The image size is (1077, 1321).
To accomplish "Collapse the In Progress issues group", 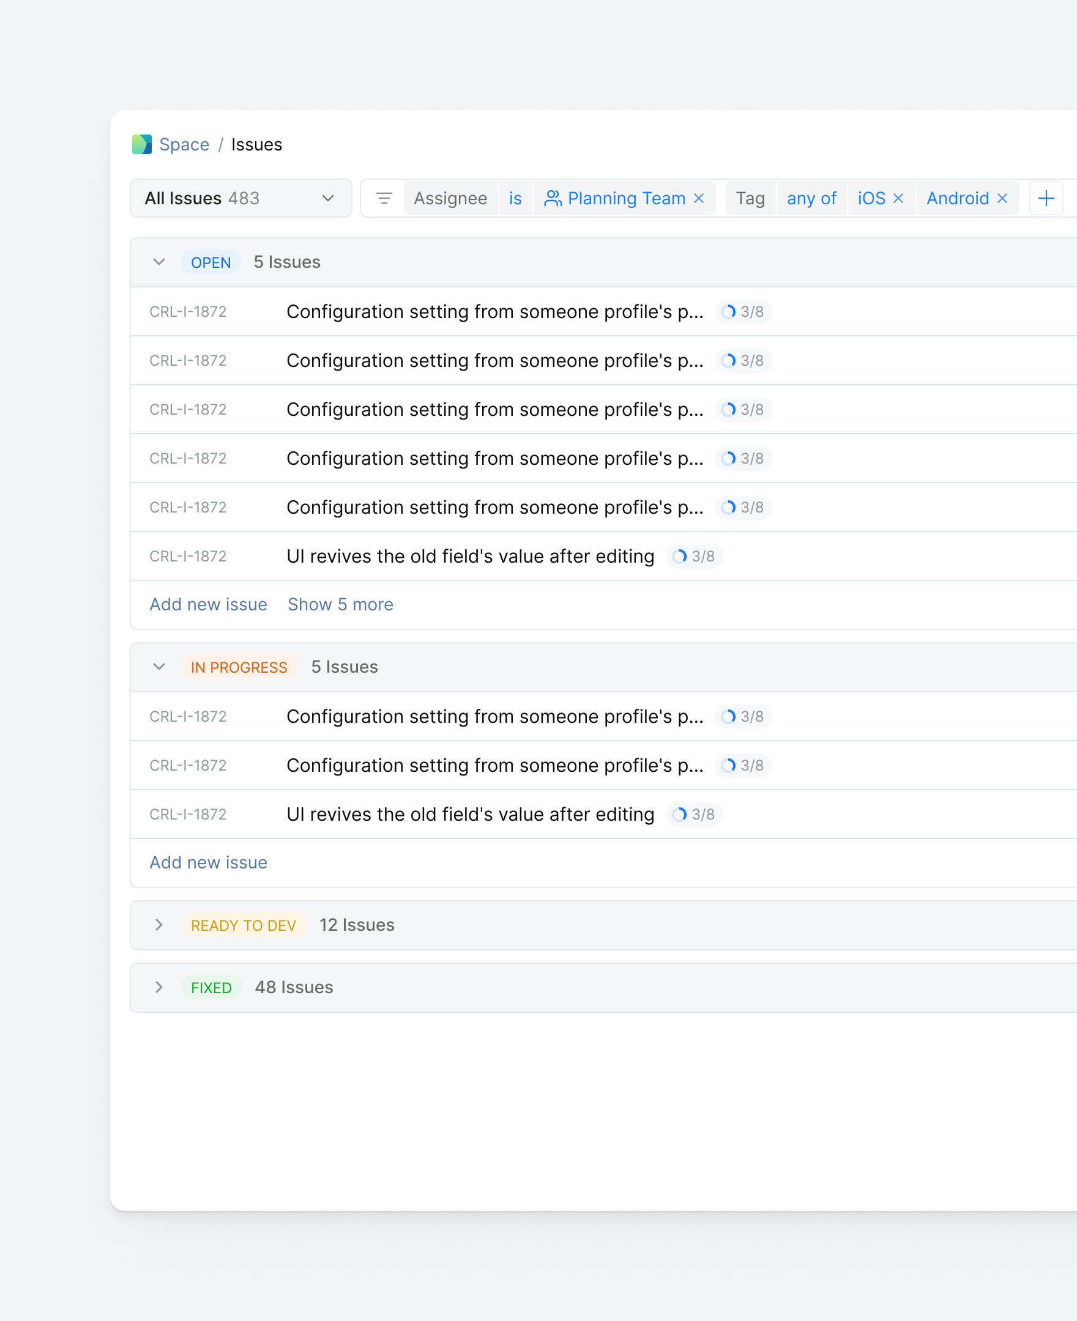I will [x=159, y=667].
